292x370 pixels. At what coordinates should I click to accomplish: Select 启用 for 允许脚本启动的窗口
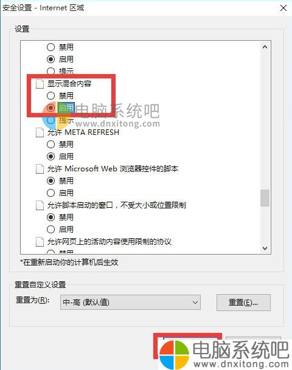pyautogui.click(x=50, y=230)
